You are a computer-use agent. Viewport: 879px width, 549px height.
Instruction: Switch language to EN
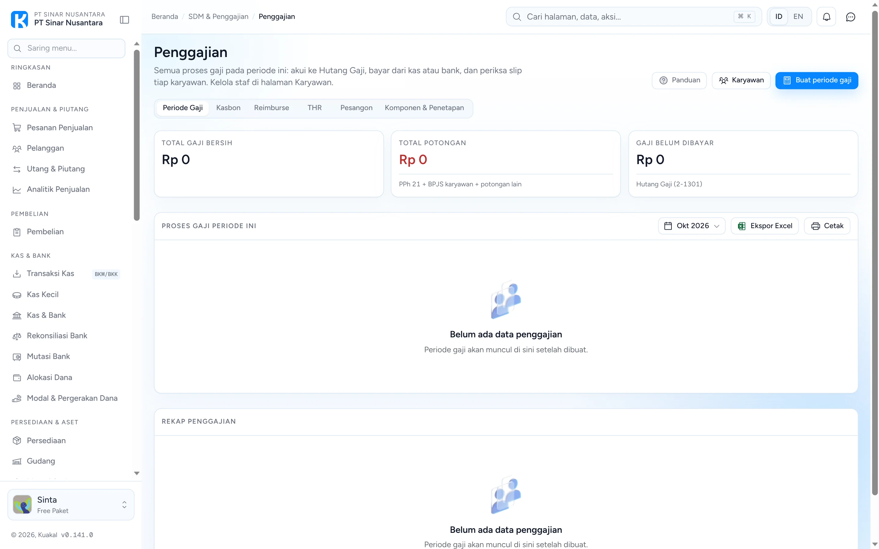798,17
